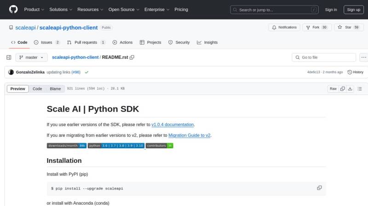Copy the pip install command
Screen dimensions: 368x206
pyautogui.click(x=319, y=188)
